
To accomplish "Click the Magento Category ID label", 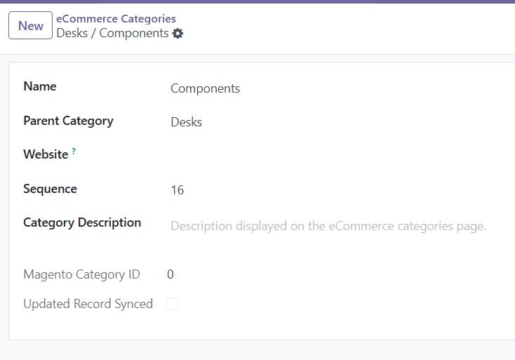I will pyautogui.click(x=82, y=274).
